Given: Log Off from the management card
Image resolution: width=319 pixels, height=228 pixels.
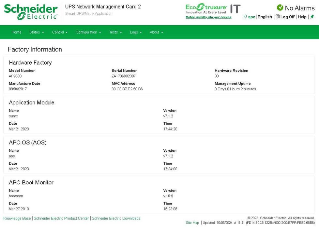Looking at the screenshot, I should click(x=287, y=17).
